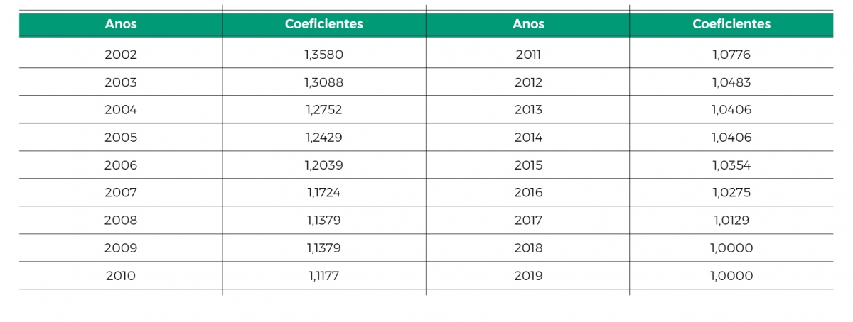Select the year 2019 cell

pos(528,276)
